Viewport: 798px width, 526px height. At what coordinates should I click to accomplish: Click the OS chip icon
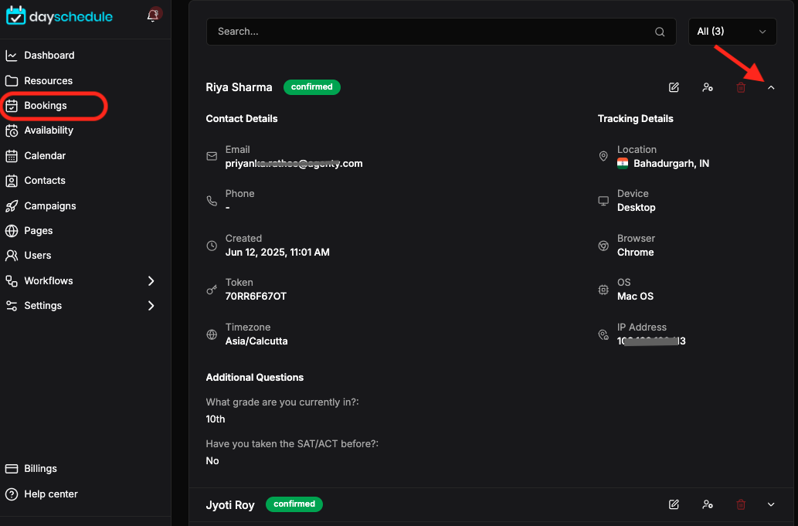pyautogui.click(x=603, y=290)
